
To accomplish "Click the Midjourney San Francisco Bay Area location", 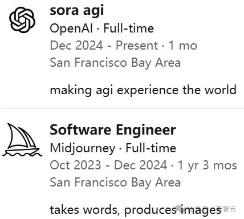I will (x=115, y=182).
